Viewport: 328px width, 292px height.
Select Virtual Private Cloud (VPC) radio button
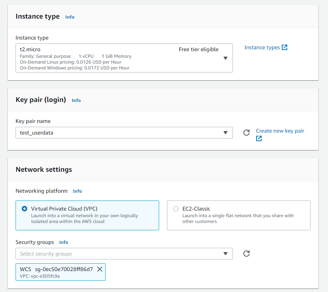click(24, 209)
